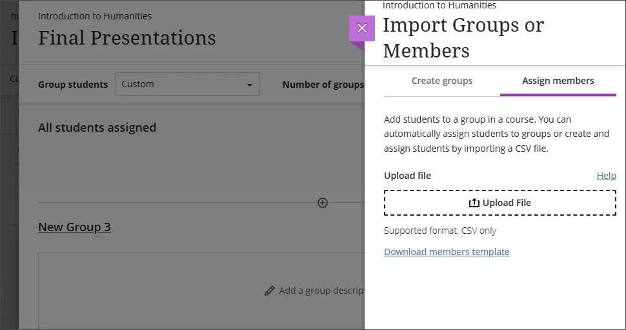
Task: Click the Number of groups label
Action: click(323, 85)
